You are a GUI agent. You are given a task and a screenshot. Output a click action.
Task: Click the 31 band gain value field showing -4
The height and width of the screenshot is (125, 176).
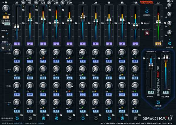click(x=17, y=44)
